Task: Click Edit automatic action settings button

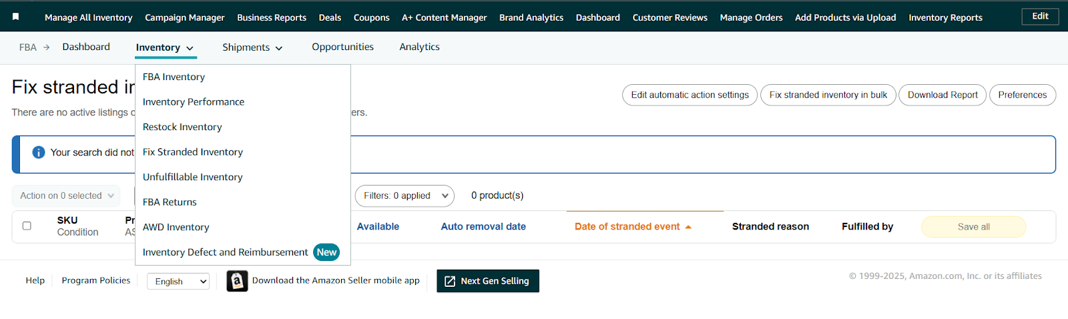Action: (x=690, y=95)
